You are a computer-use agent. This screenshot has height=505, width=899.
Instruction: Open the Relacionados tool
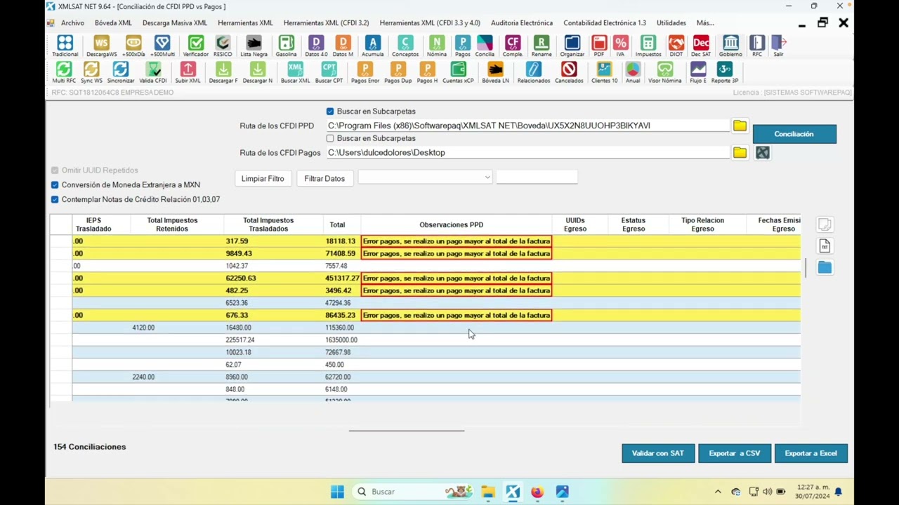point(533,73)
